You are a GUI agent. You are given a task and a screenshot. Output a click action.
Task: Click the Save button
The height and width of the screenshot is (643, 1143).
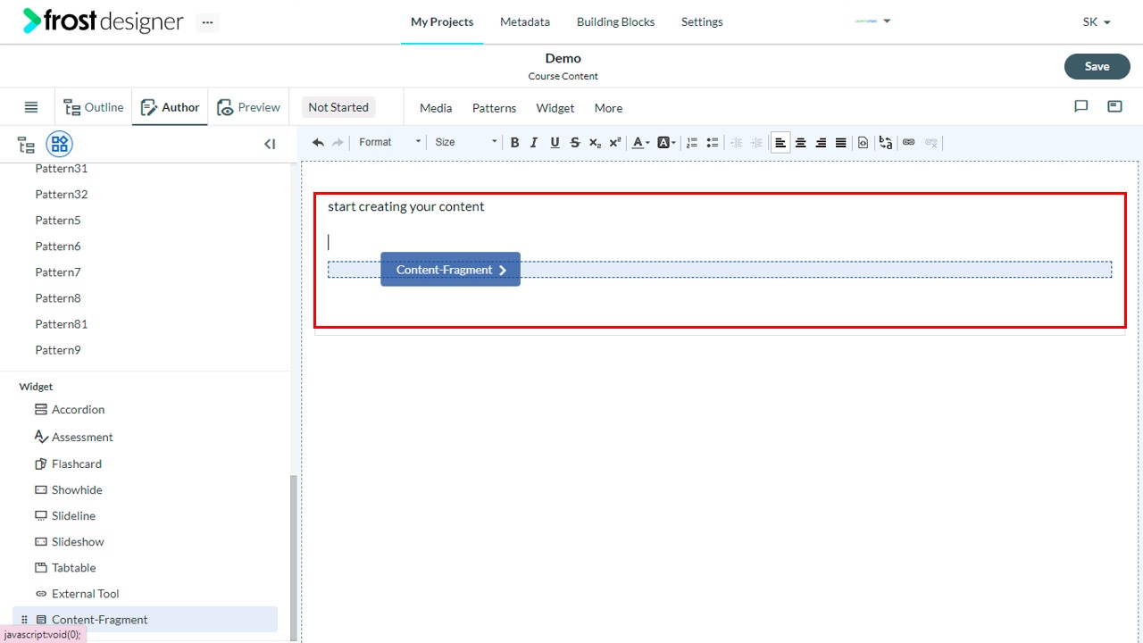1097,66
